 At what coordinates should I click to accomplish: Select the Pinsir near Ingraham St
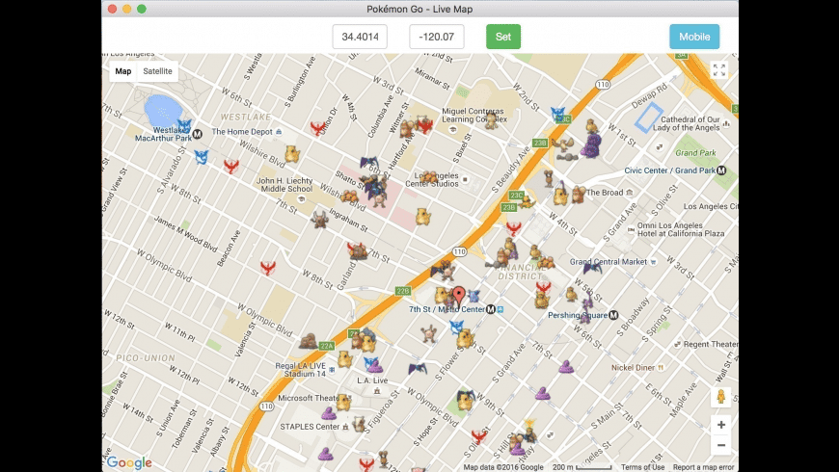(319, 220)
